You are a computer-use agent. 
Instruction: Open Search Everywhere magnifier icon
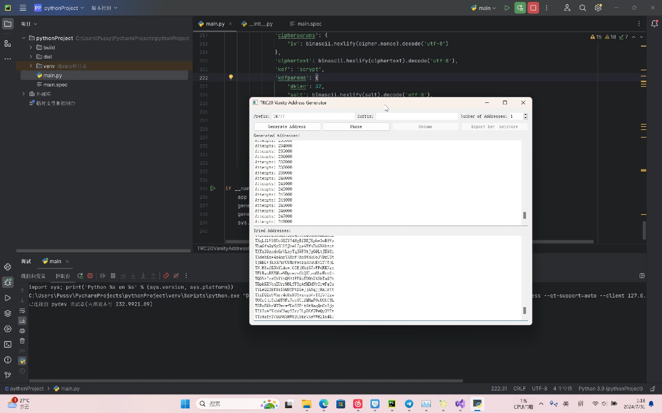tap(583, 8)
